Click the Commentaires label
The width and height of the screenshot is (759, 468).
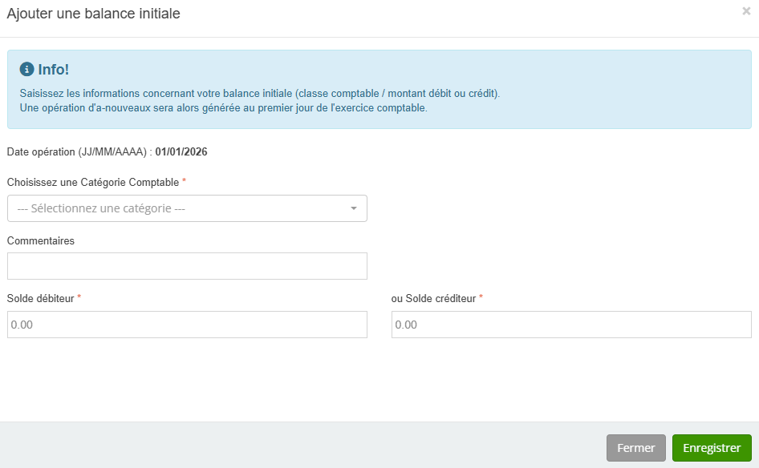[x=40, y=240]
